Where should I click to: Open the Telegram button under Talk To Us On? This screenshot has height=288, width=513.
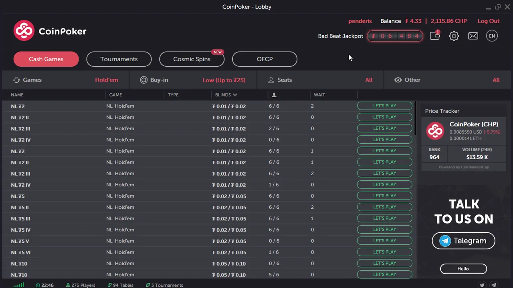tap(464, 241)
